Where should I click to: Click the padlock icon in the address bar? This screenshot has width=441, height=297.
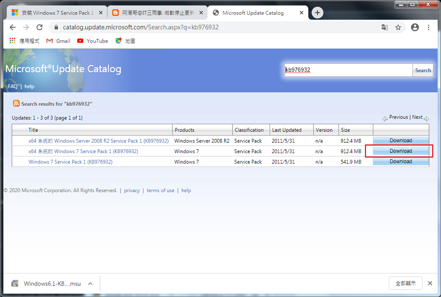[x=56, y=28]
